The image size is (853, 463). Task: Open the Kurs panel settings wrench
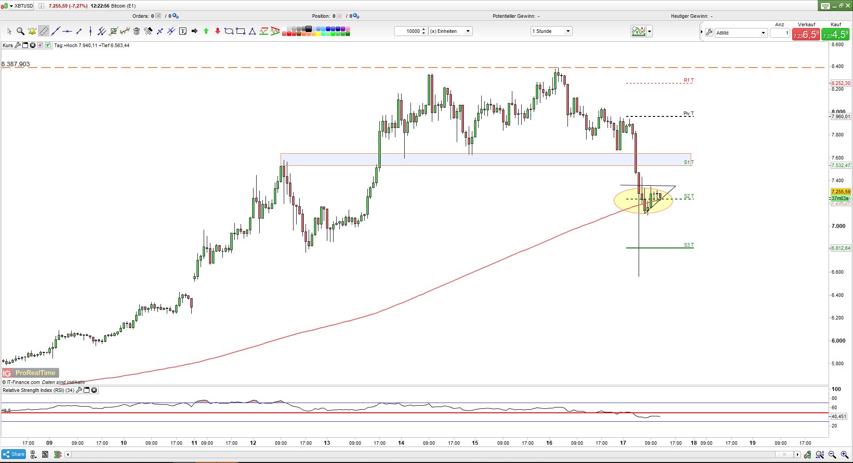[17, 45]
